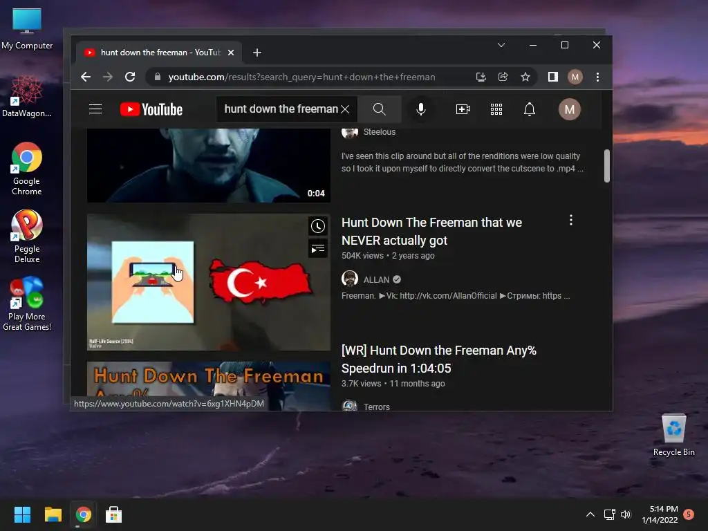708x531 pixels.
Task: Click the Chrome taskbar icon
Action: [83, 514]
